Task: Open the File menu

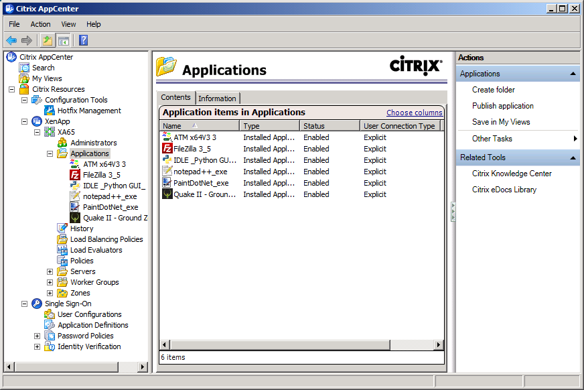Action: [14, 24]
